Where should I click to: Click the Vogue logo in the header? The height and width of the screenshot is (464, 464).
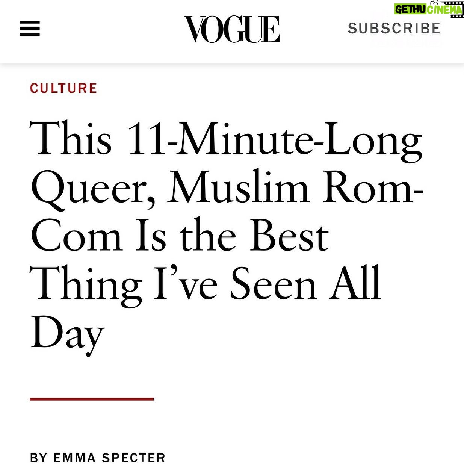coord(232,29)
